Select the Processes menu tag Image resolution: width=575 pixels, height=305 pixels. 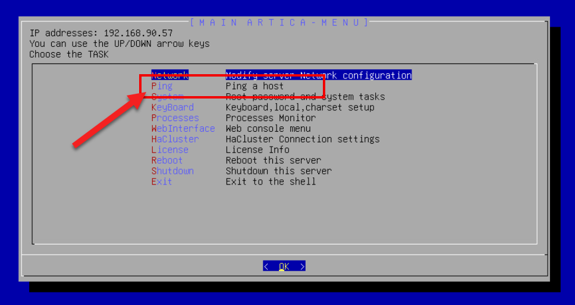click(x=175, y=118)
